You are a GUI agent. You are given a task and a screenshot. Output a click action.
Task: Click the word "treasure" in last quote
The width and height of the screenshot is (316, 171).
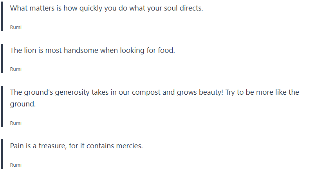tap(49, 146)
